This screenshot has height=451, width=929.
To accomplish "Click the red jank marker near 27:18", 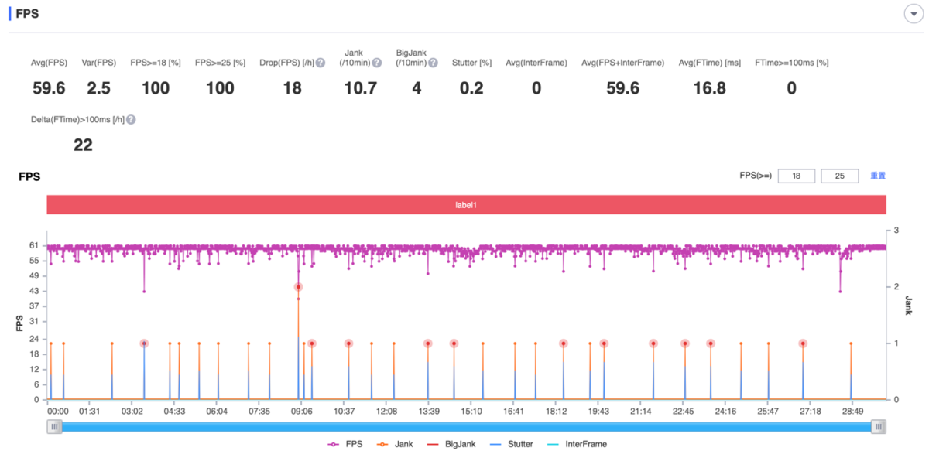I will pos(803,343).
